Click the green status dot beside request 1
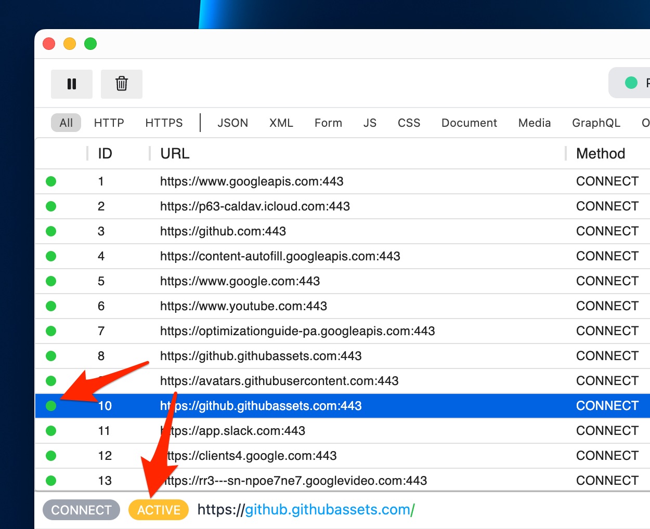 [50, 181]
